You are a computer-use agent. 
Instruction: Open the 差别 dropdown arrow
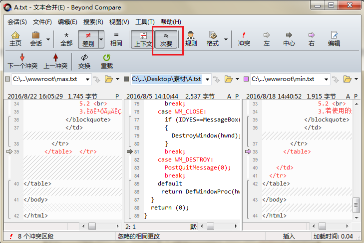[101, 39]
